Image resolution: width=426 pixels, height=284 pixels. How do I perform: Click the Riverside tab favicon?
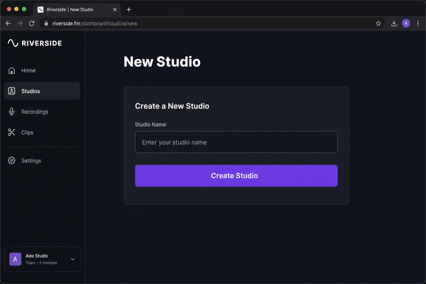(40, 9)
